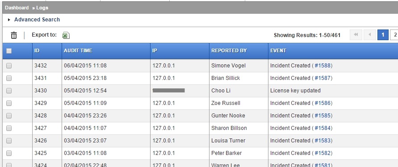The height and width of the screenshot is (167, 398).
Task: Open incident link #1587
Action: (x=323, y=78)
